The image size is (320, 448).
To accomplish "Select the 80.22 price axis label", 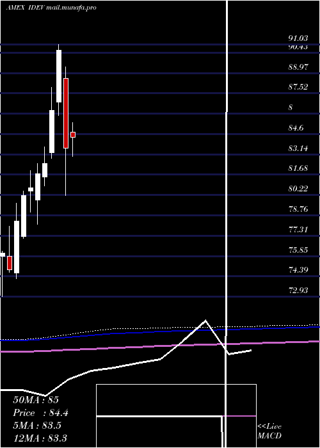I will pyautogui.click(x=298, y=189).
